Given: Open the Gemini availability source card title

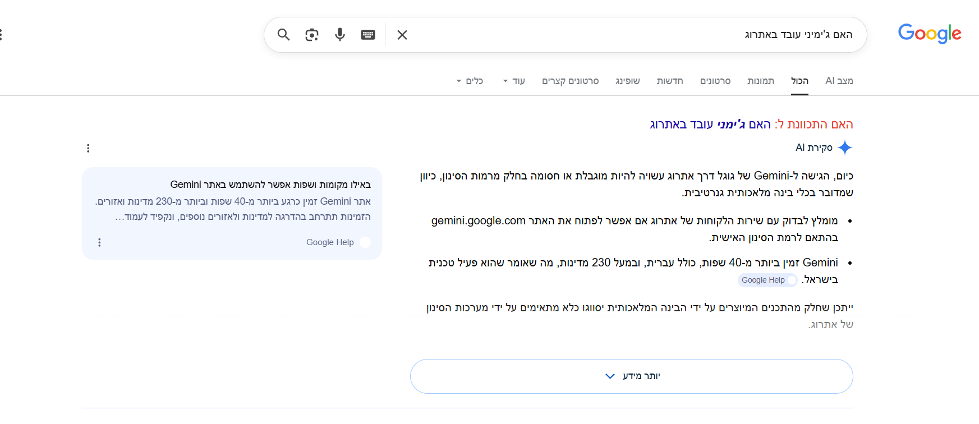Looking at the screenshot, I should tap(270, 185).
